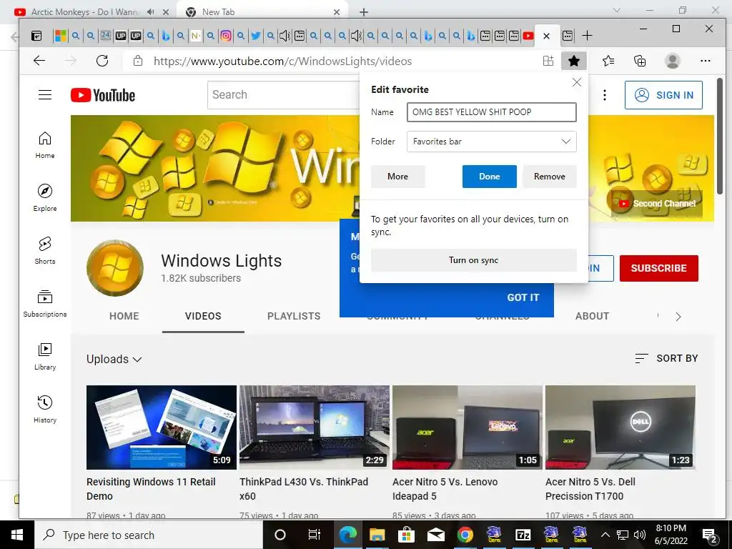Open the channel ABOUT tab
This screenshot has height=549, width=732.
click(592, 316)
